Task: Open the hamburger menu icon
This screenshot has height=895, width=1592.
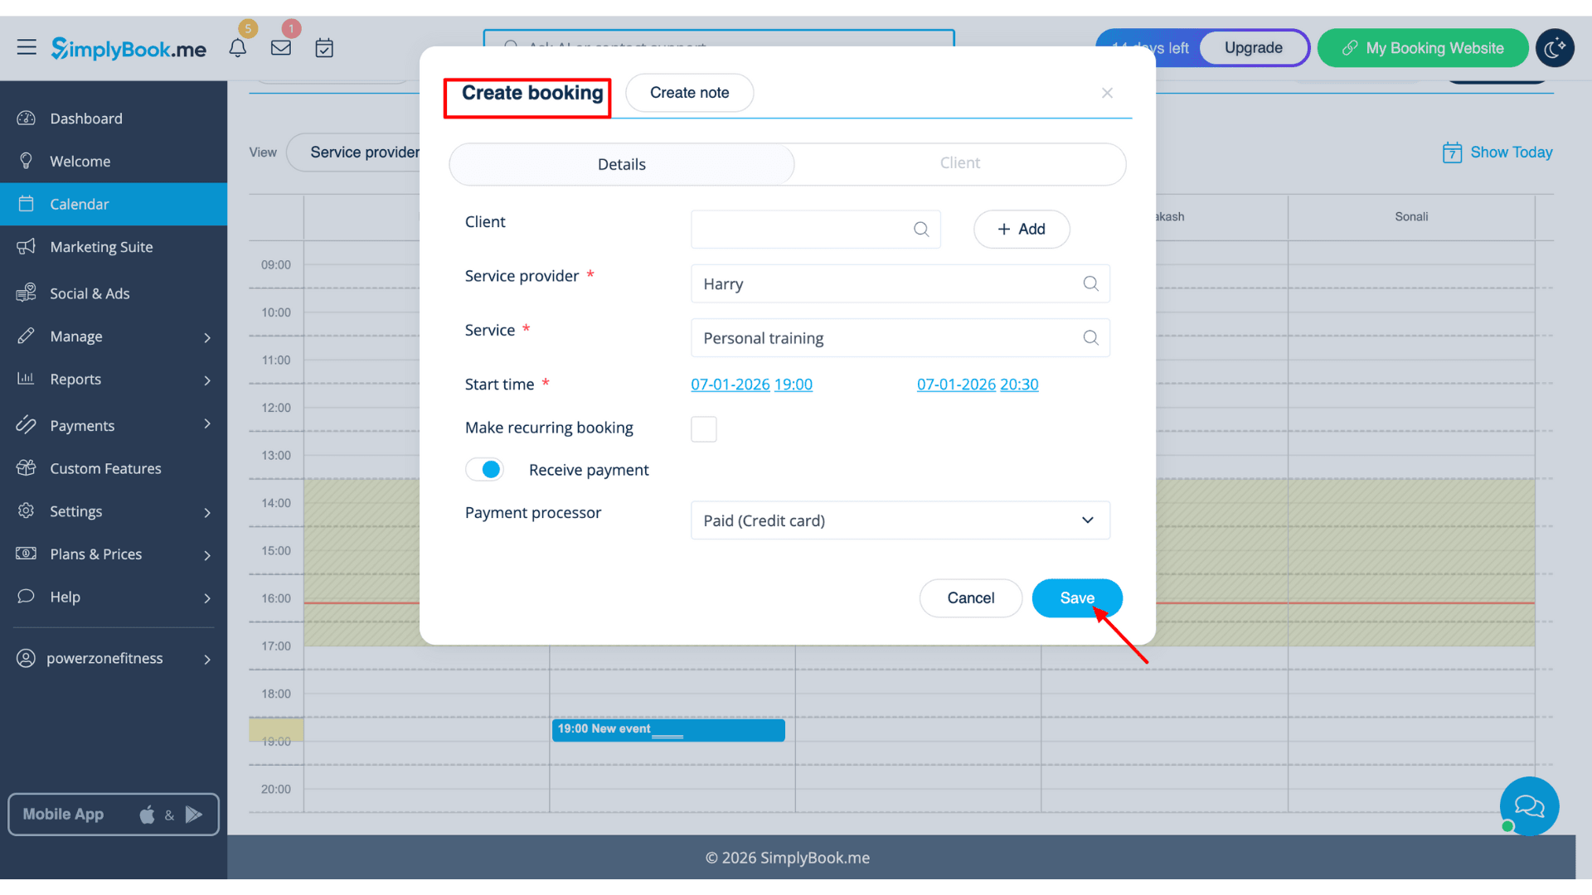Action: click(x=27, y=47)
